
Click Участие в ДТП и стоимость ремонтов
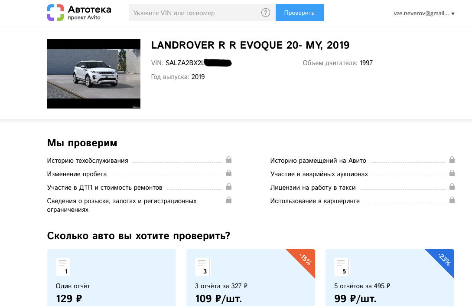click(x=105, y=188)
